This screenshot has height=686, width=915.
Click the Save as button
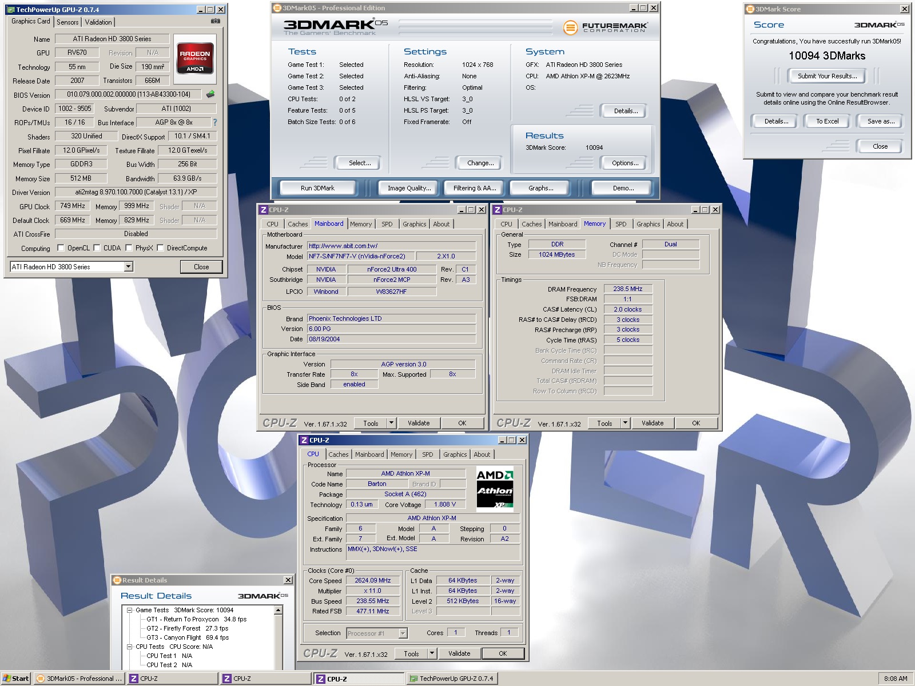click(x=881, y=121)
